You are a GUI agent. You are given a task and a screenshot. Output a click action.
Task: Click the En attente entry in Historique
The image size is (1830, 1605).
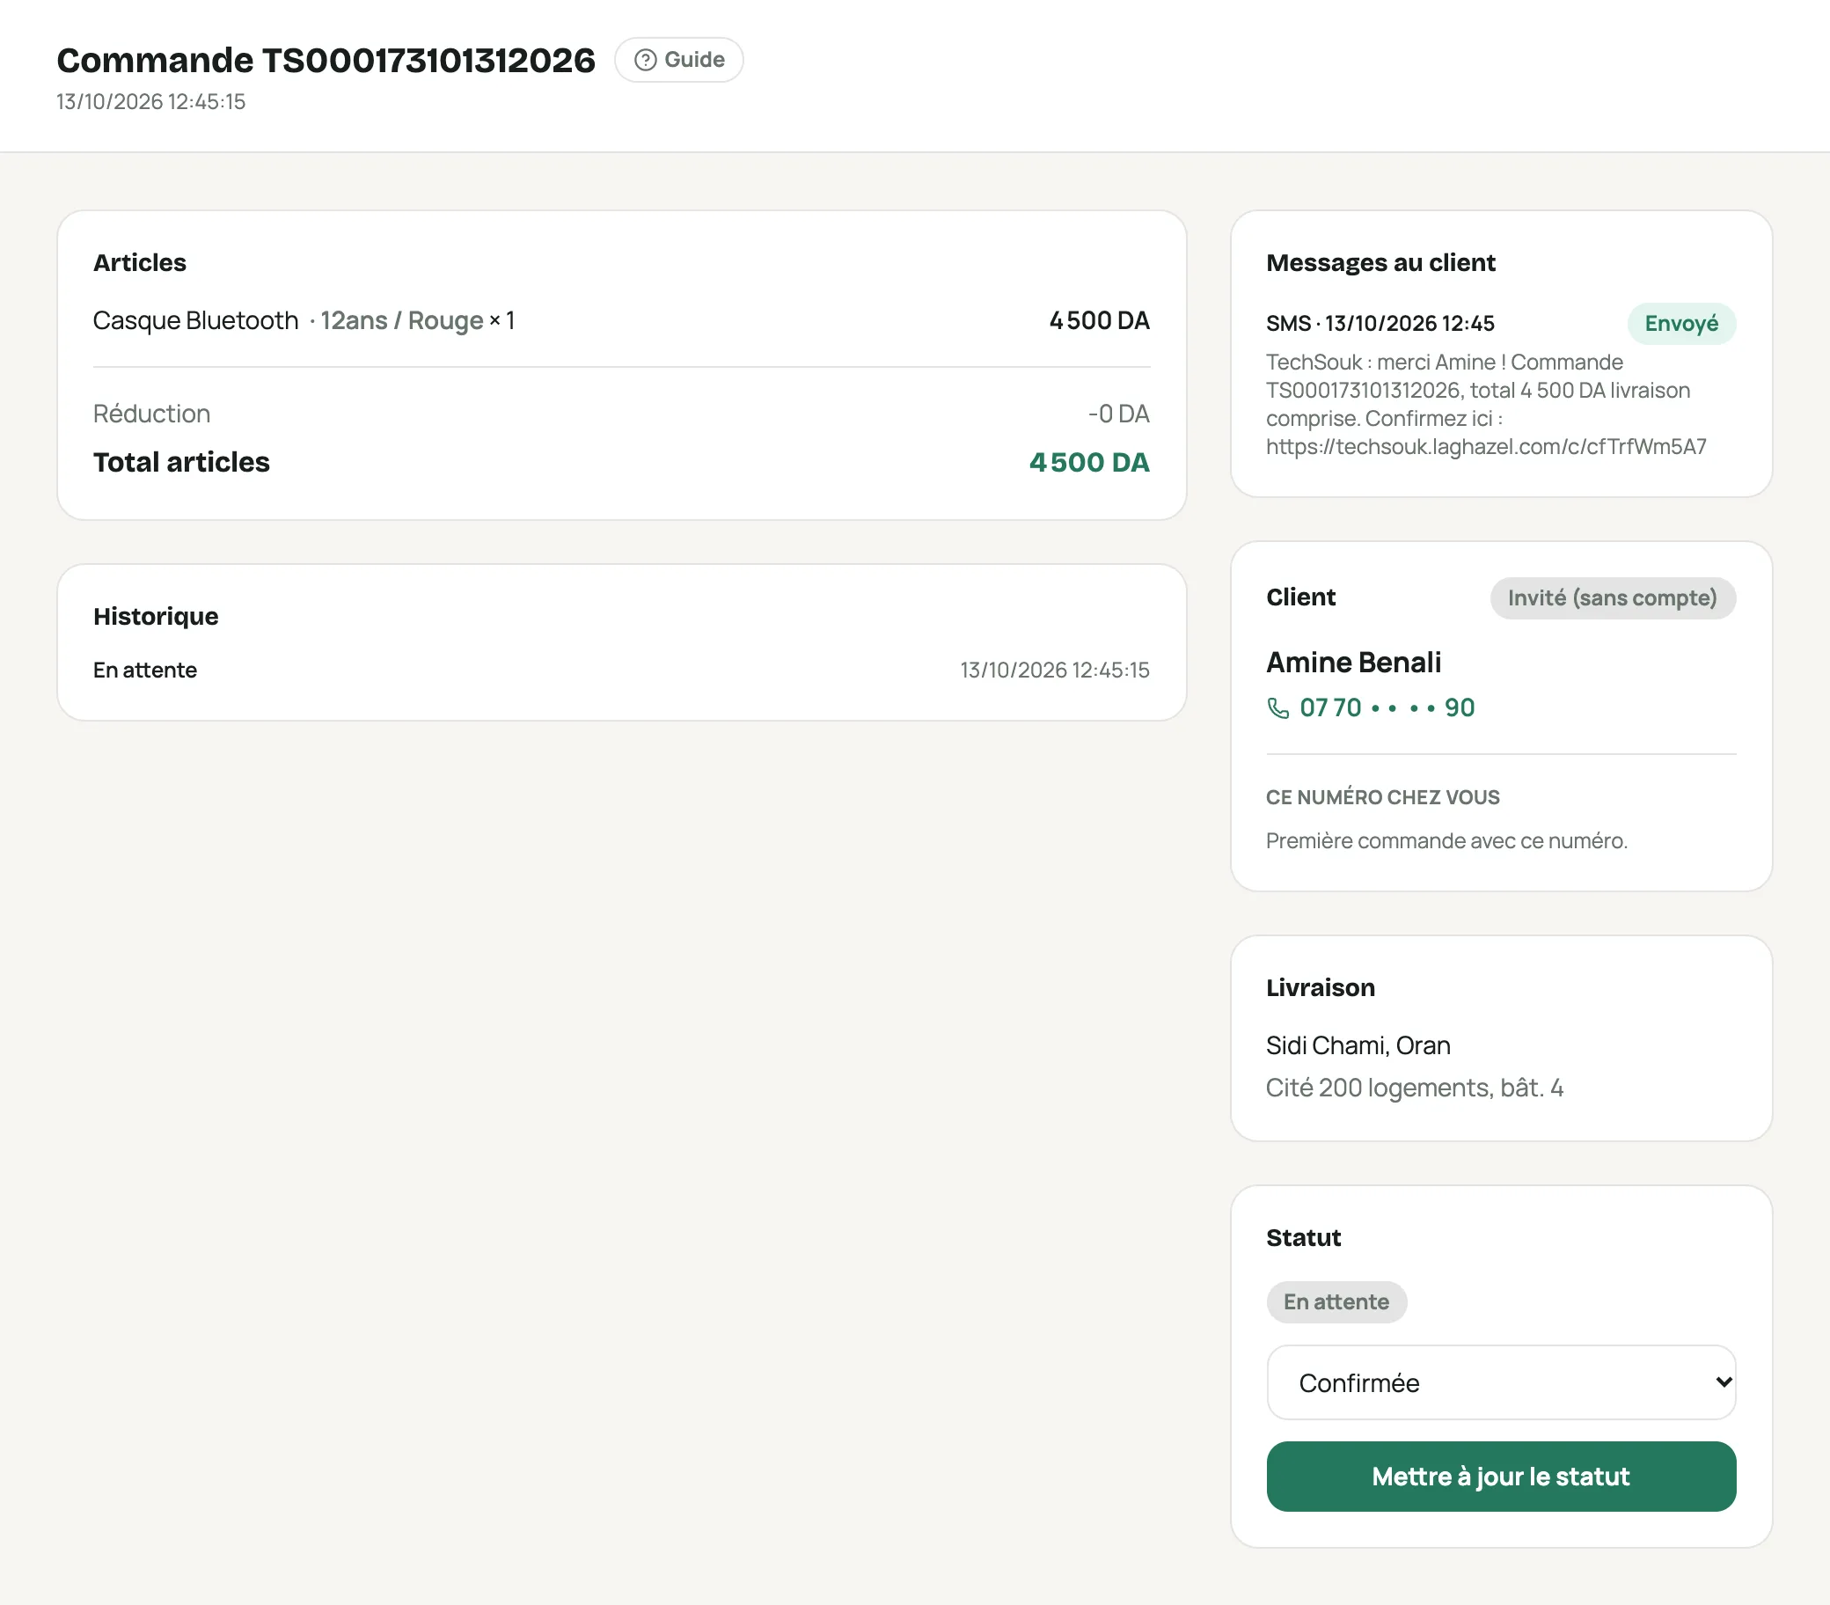145,670
